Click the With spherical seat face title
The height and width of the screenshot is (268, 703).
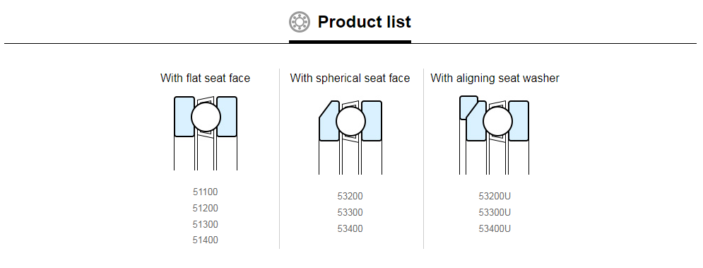coord(350,78)
